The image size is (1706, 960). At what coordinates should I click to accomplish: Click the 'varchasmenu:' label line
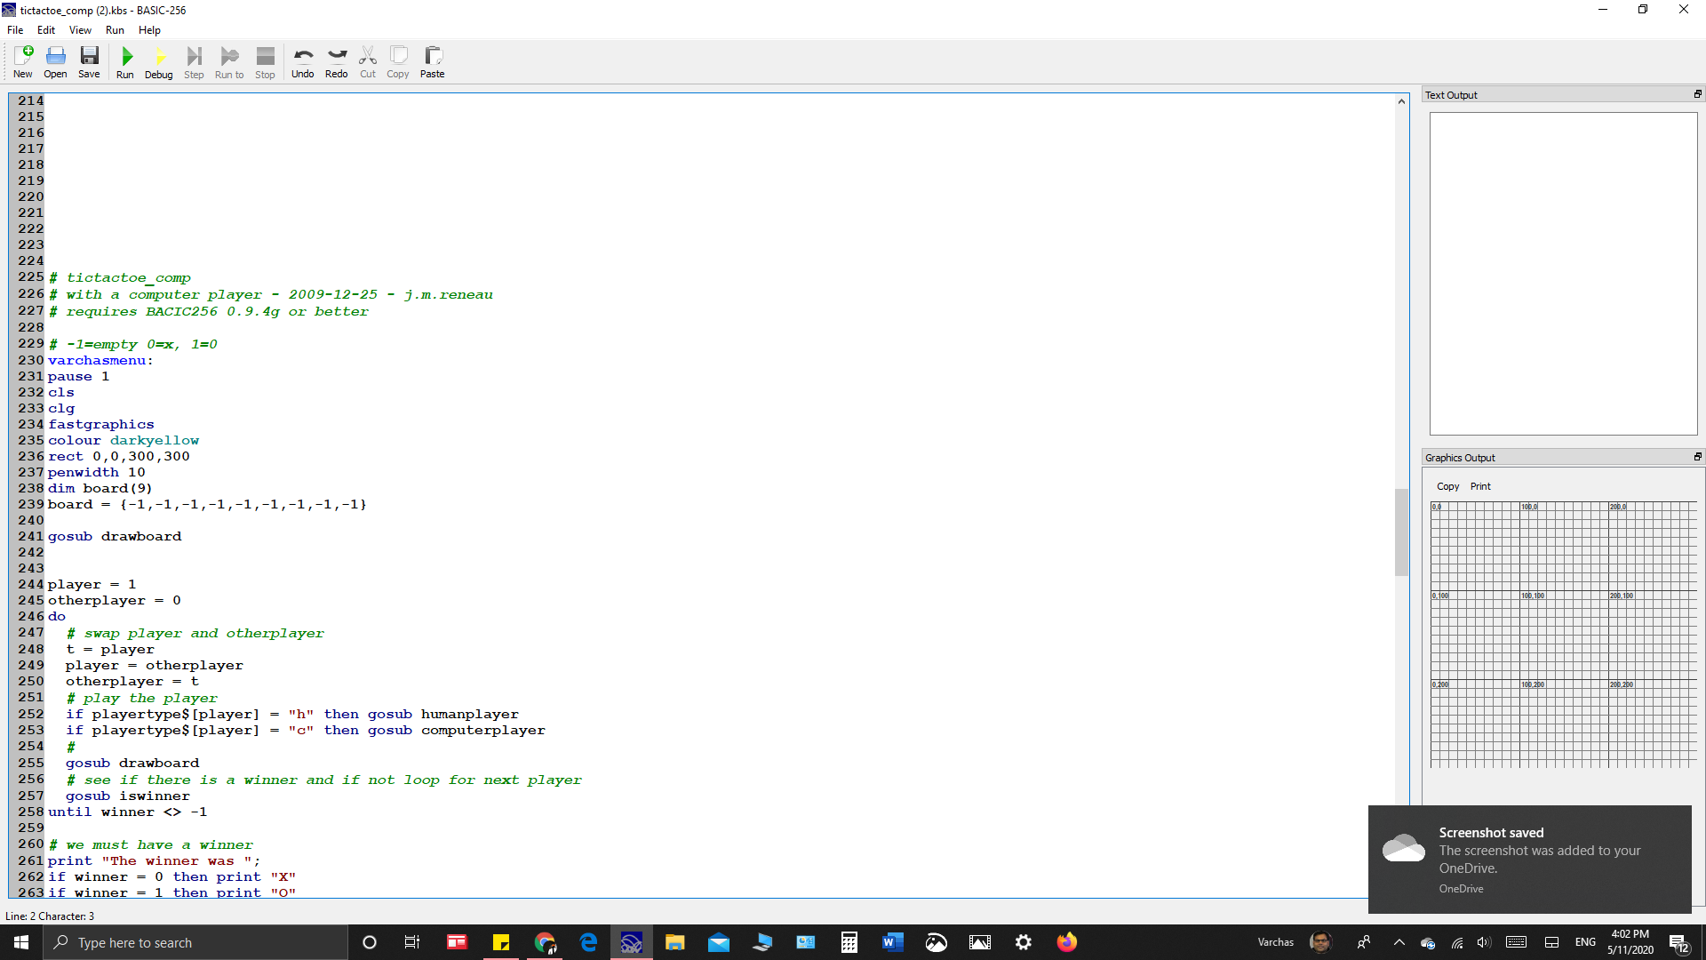[100, 360]
